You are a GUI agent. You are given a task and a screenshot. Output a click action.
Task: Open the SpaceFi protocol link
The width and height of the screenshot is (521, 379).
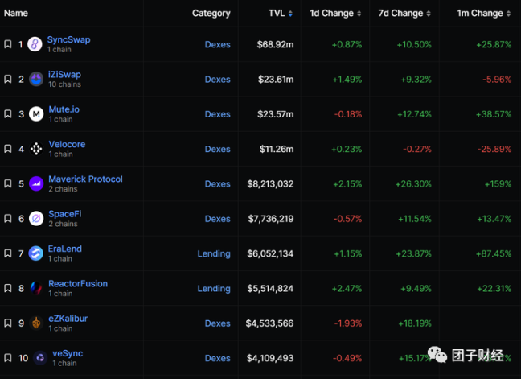coord(65,214)
